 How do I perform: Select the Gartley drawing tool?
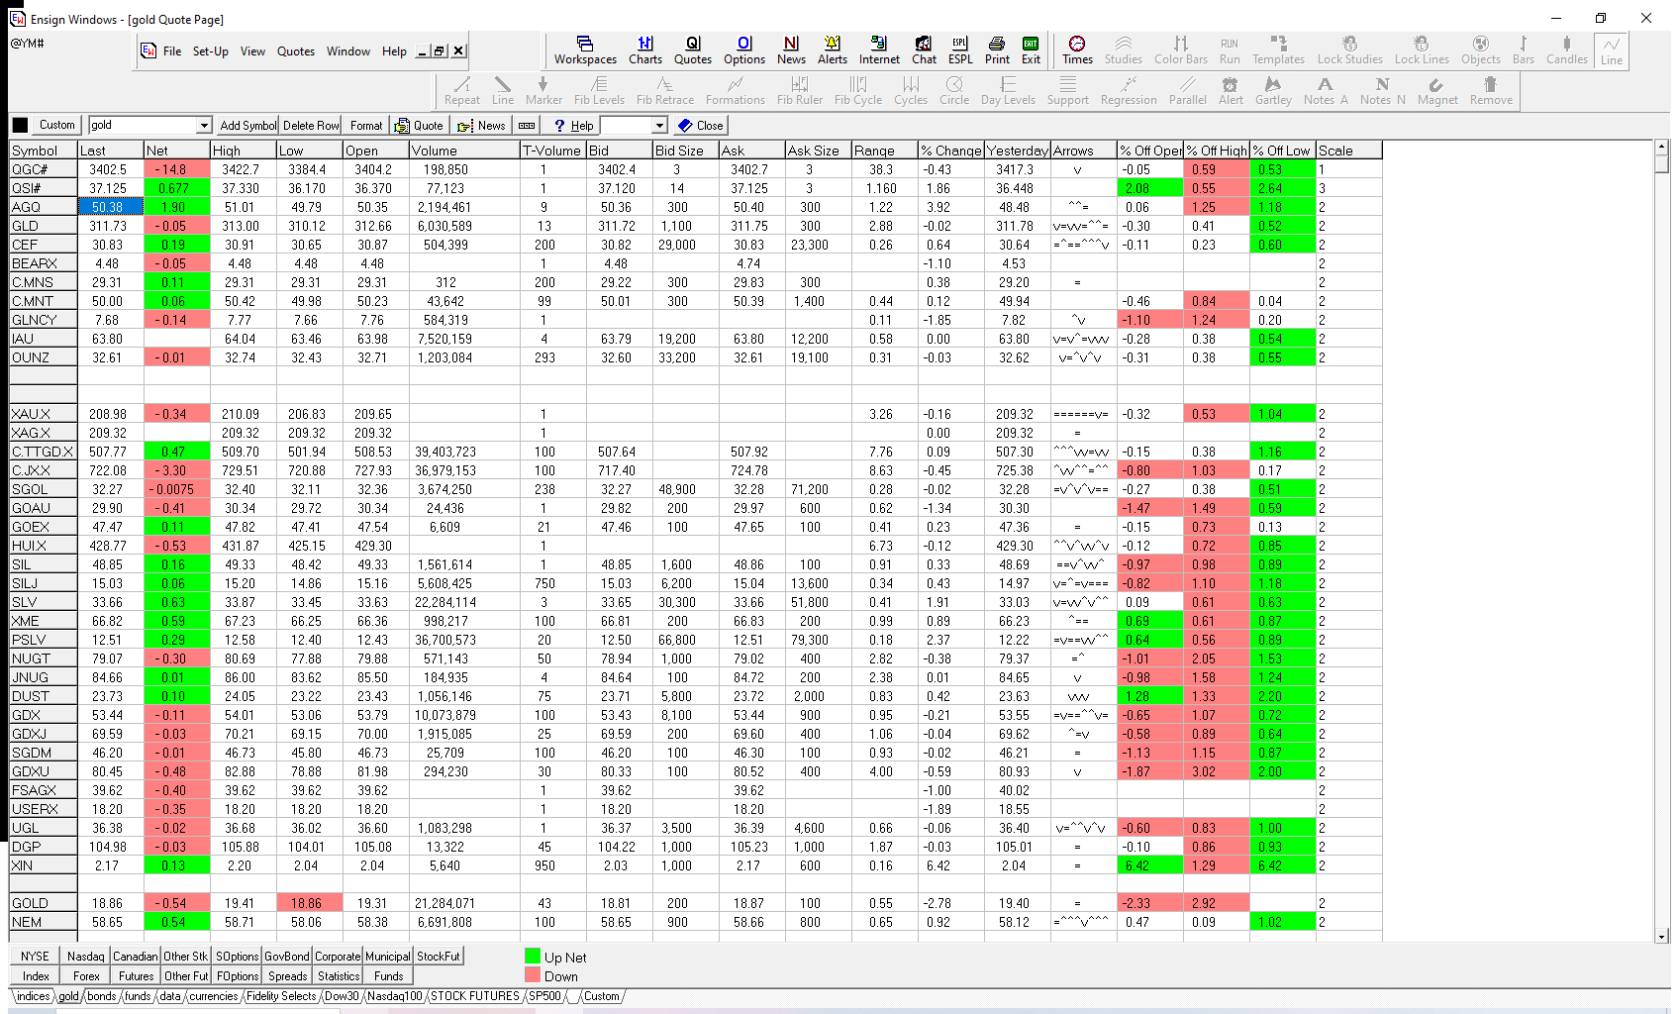coord(1273,91)
